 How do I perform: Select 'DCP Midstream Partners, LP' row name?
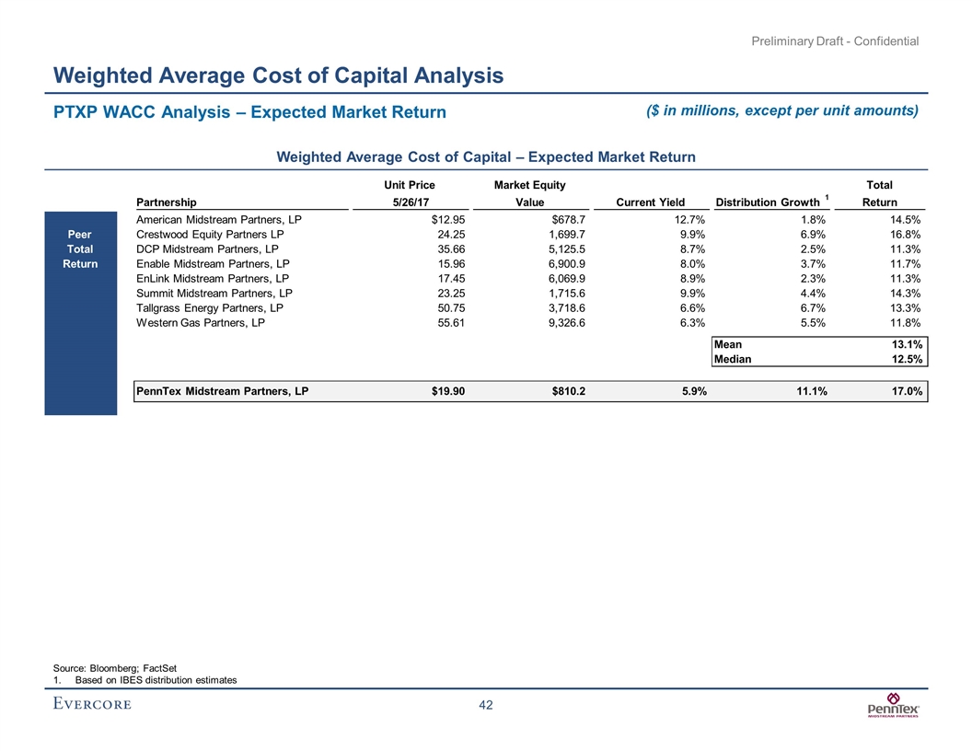click(208, 249)
